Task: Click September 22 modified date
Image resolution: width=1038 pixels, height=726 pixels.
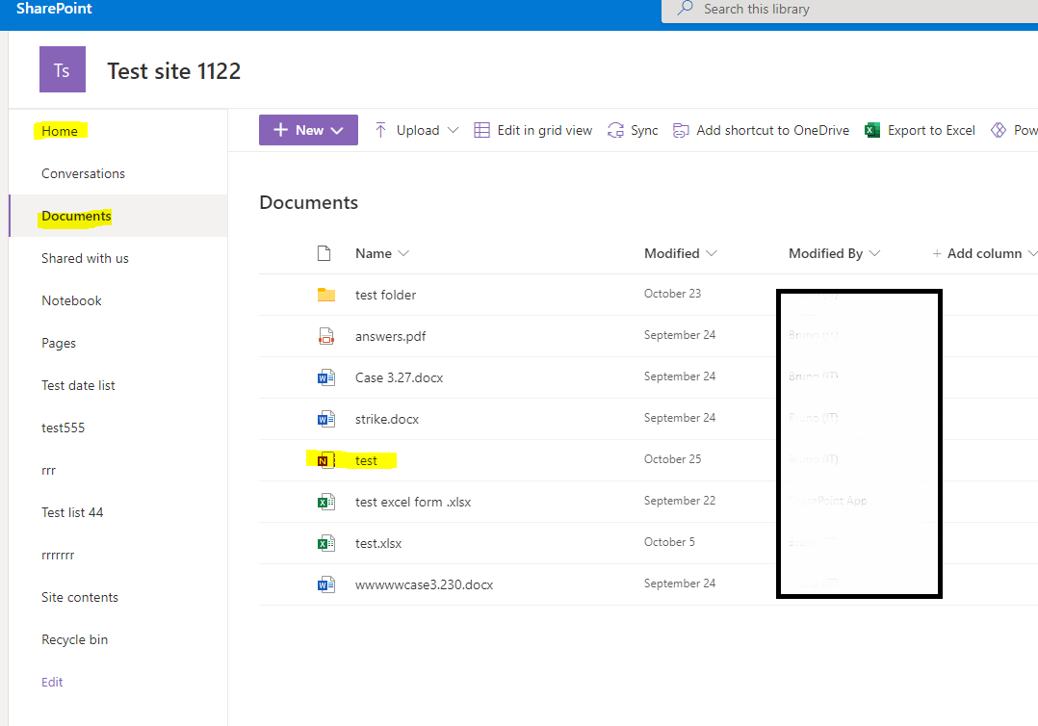Action: point(680,501)
